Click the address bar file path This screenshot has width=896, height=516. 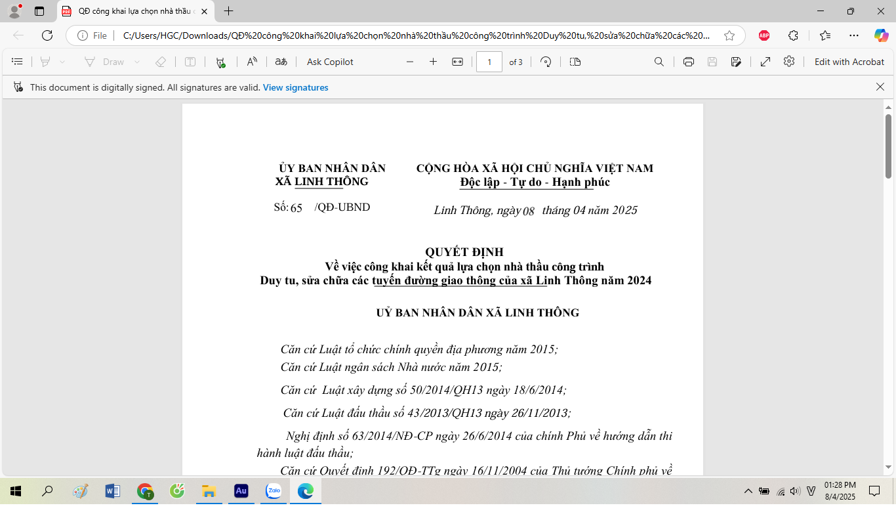click(x=417, y=35)
